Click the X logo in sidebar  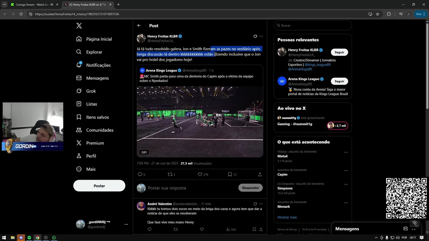pyautogui.click(x=79, y=26)
